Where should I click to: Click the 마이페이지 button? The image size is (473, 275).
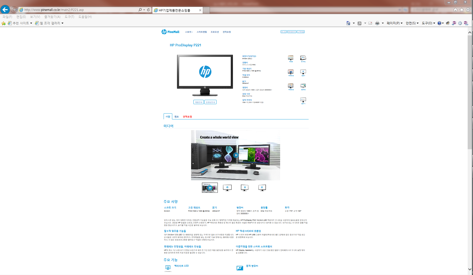click(x=292, y=32)
